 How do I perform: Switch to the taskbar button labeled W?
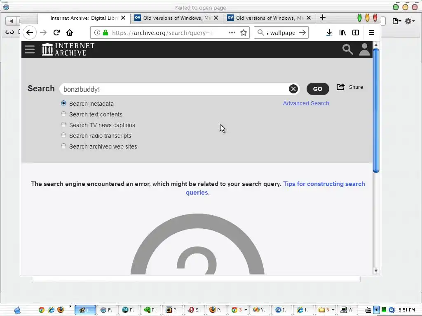point(347,310)
